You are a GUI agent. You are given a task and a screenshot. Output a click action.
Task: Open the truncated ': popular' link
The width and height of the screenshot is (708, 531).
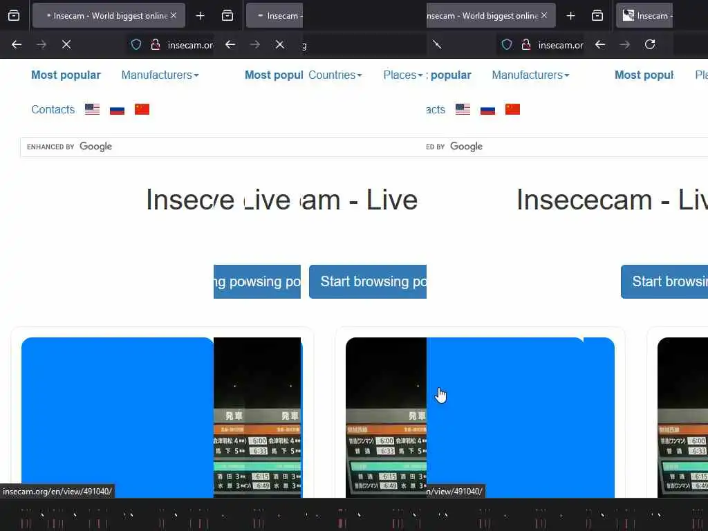449,75
